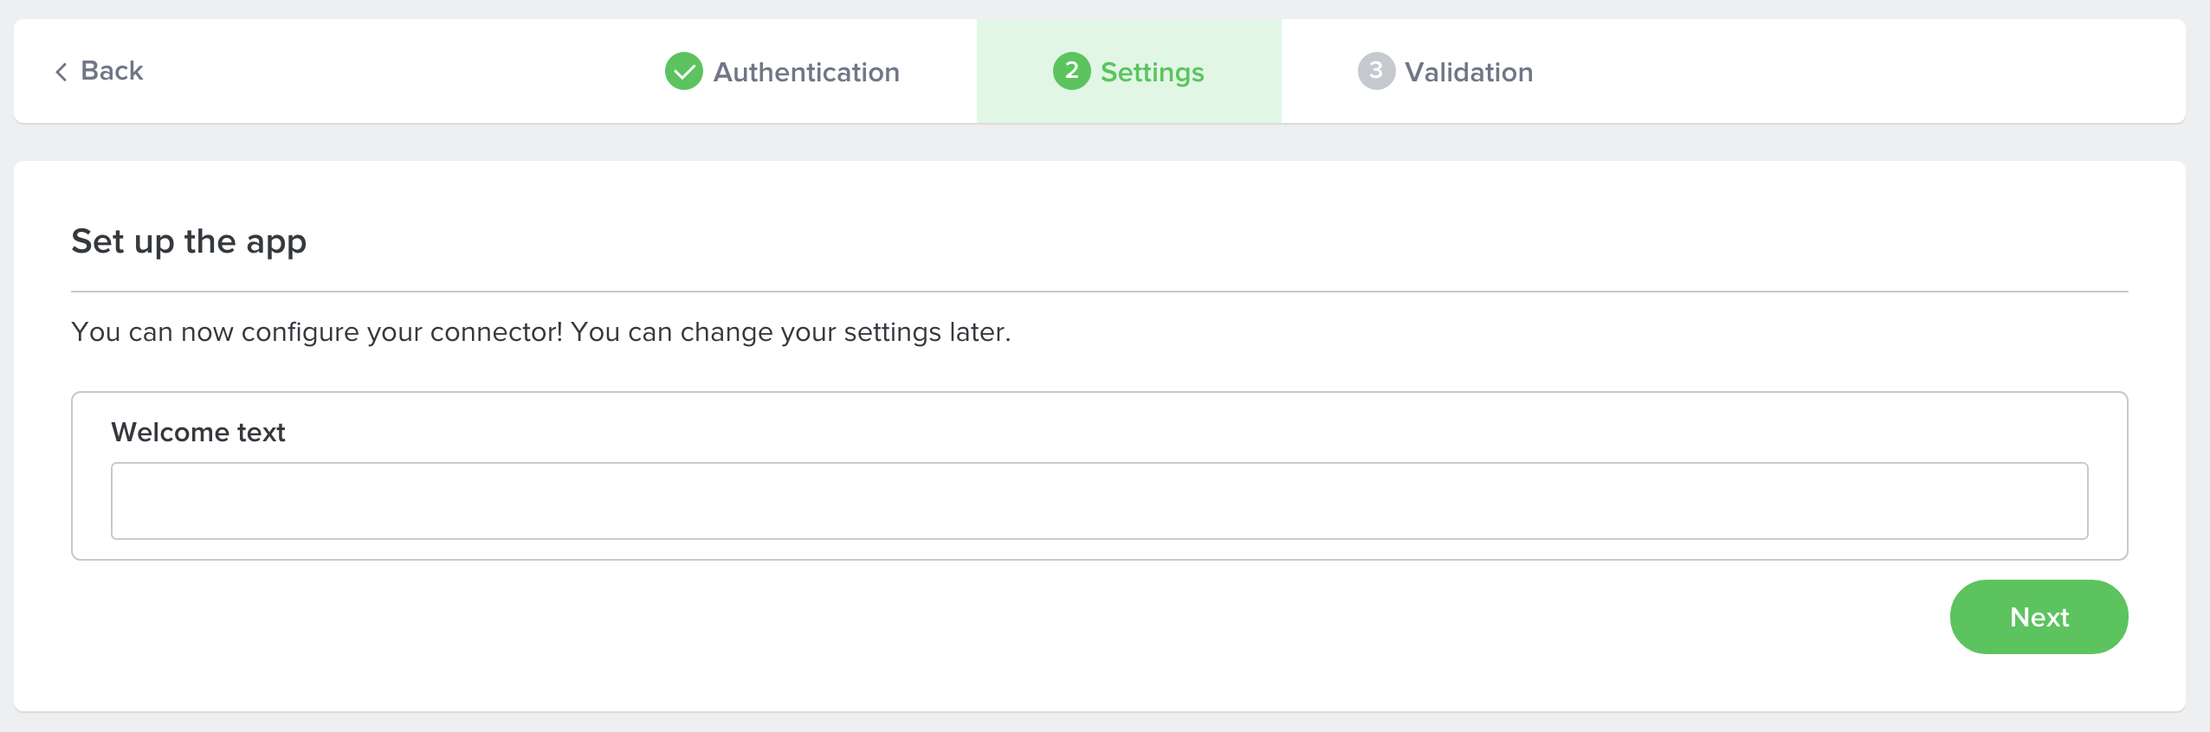
Task: Click empty space in the stepper header bar
Action: pos(1819,71)
